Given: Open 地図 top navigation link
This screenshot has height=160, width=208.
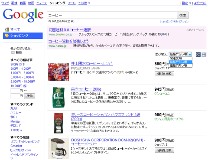Looking at the screenshot, I should click(31, 3).
